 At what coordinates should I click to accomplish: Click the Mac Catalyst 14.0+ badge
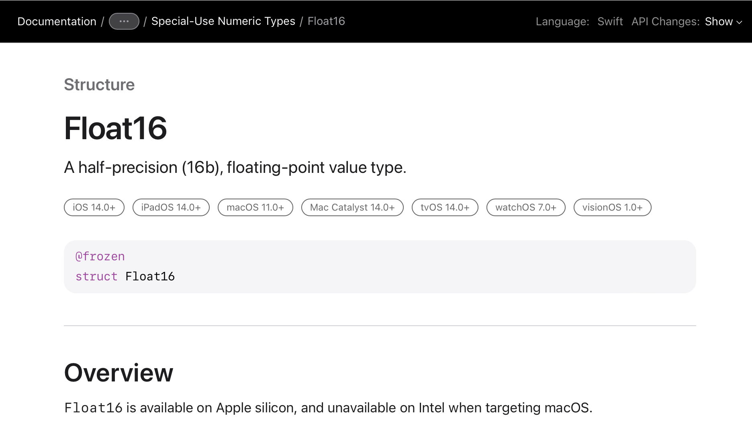tap(352, 207)
